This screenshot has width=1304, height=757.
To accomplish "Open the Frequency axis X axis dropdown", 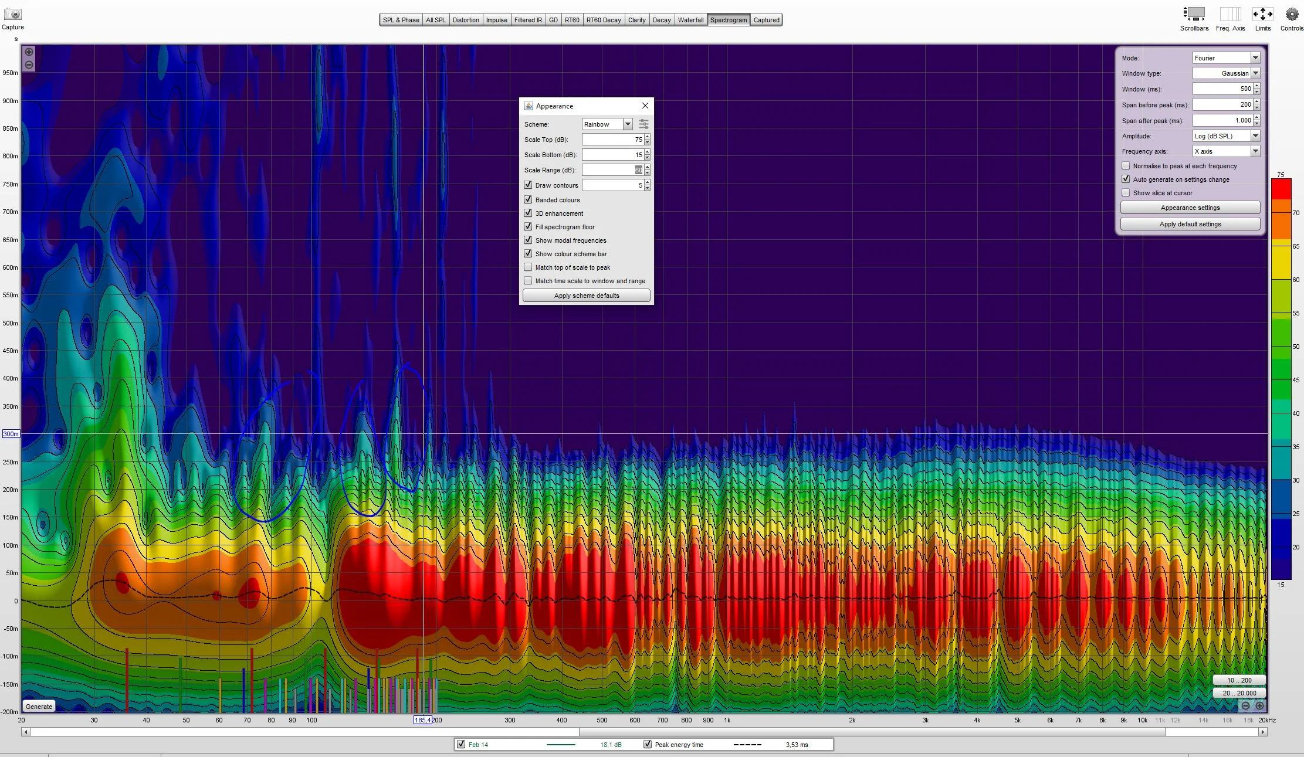I will point(1255,151).
